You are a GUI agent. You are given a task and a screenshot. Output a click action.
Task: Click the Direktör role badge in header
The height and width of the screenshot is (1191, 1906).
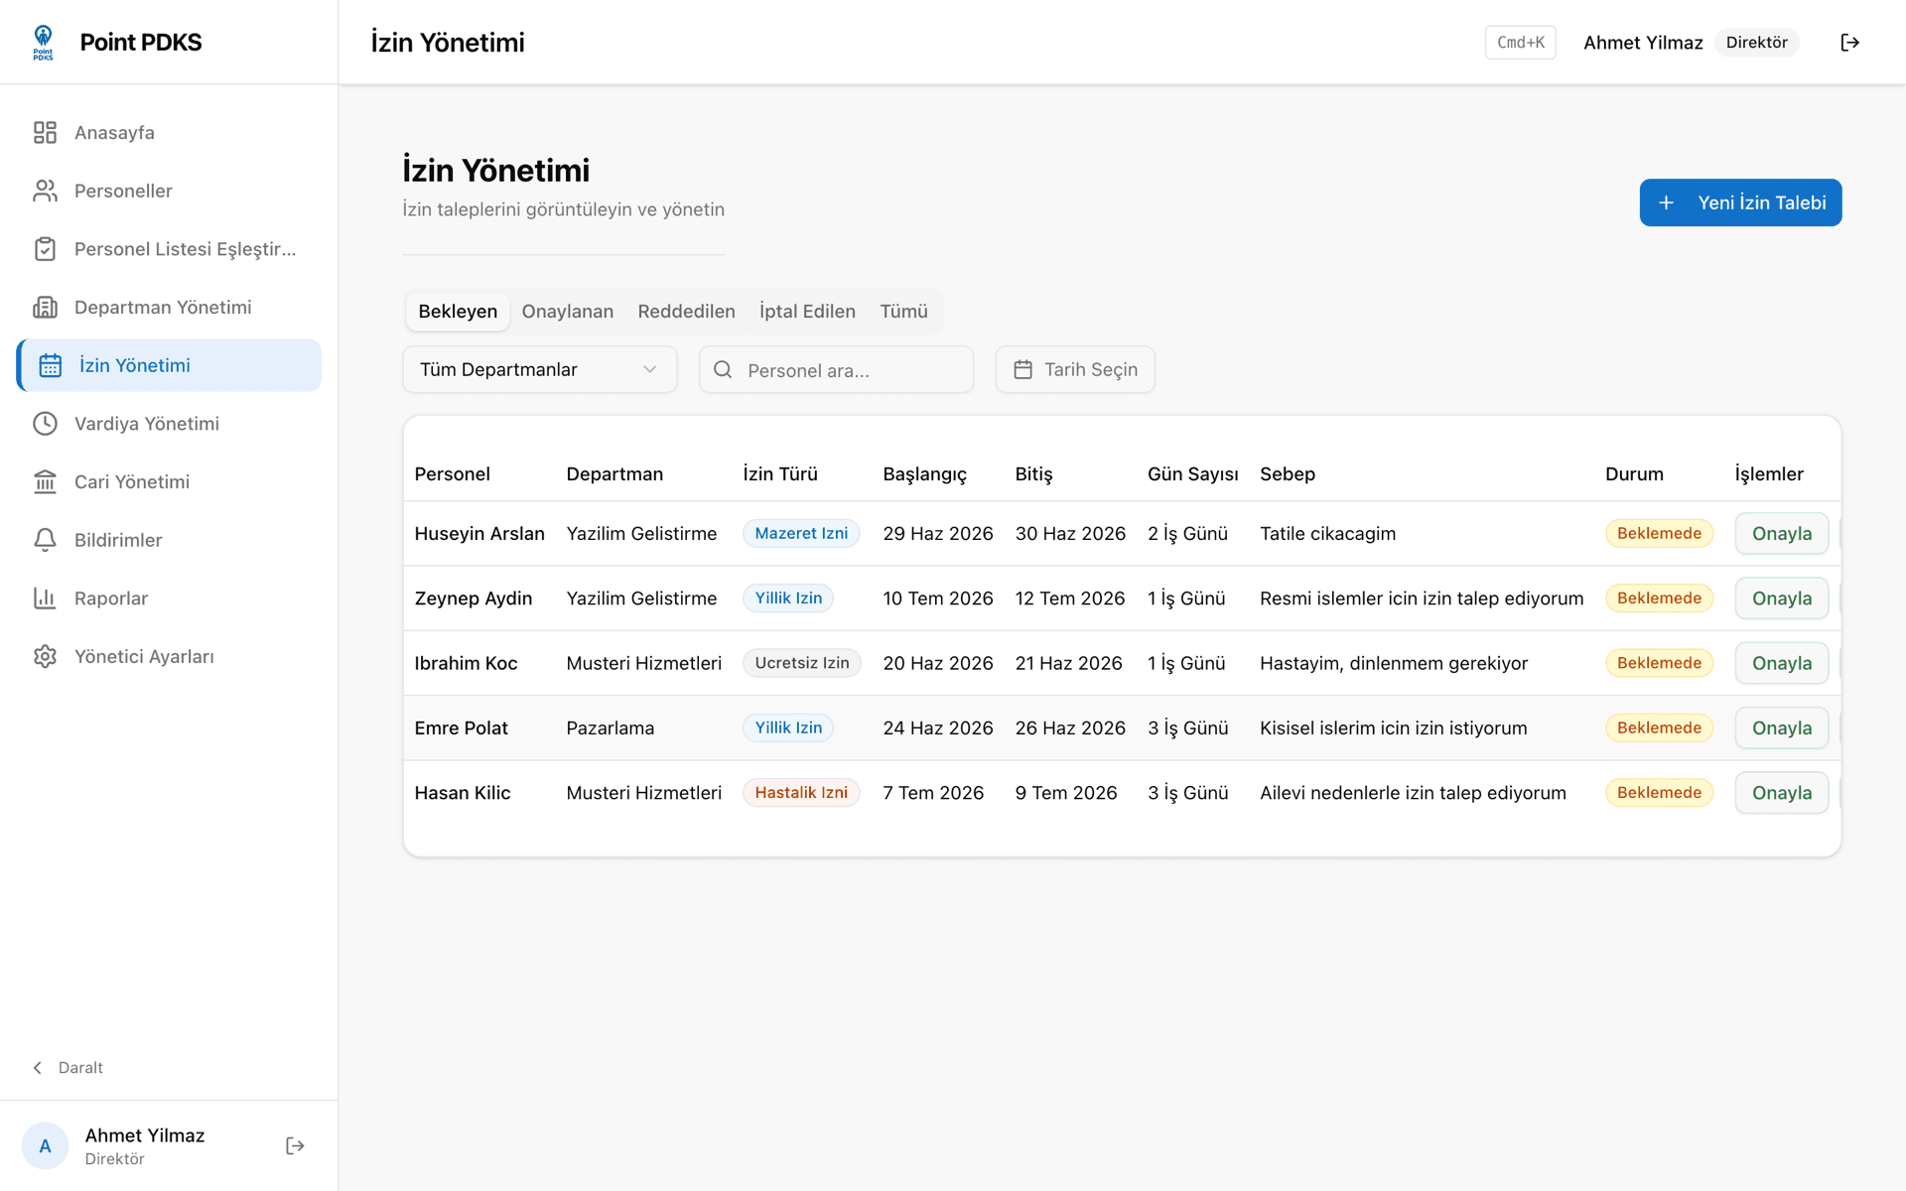[1756, 42]
